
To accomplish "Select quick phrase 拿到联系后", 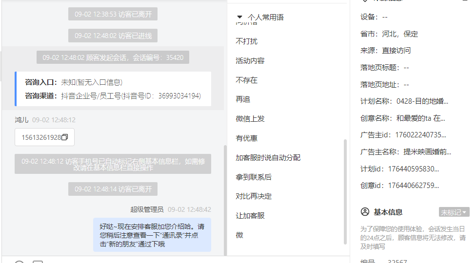I will (x=254, y=177).
